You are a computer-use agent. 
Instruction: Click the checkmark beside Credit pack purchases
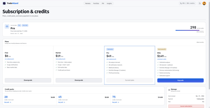click(56, 70)
